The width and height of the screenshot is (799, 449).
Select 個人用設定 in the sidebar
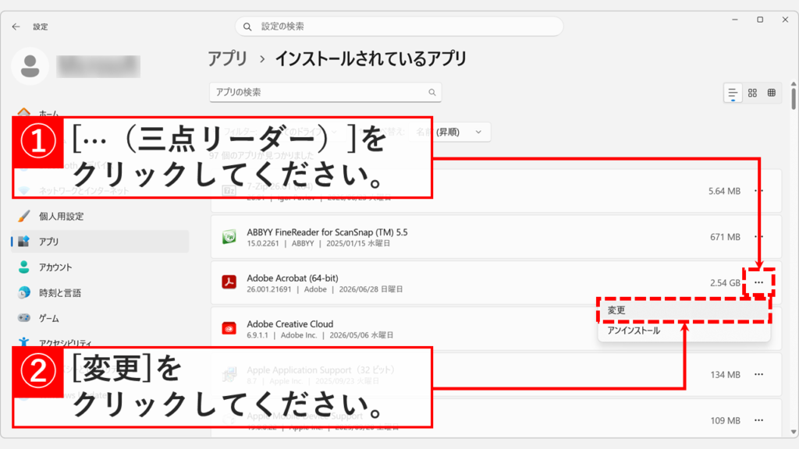100,217
